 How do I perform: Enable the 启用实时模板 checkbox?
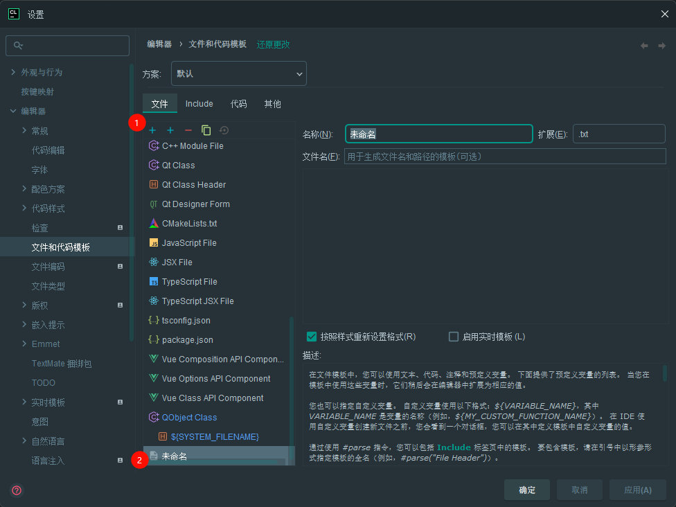(x=454, y=337)
